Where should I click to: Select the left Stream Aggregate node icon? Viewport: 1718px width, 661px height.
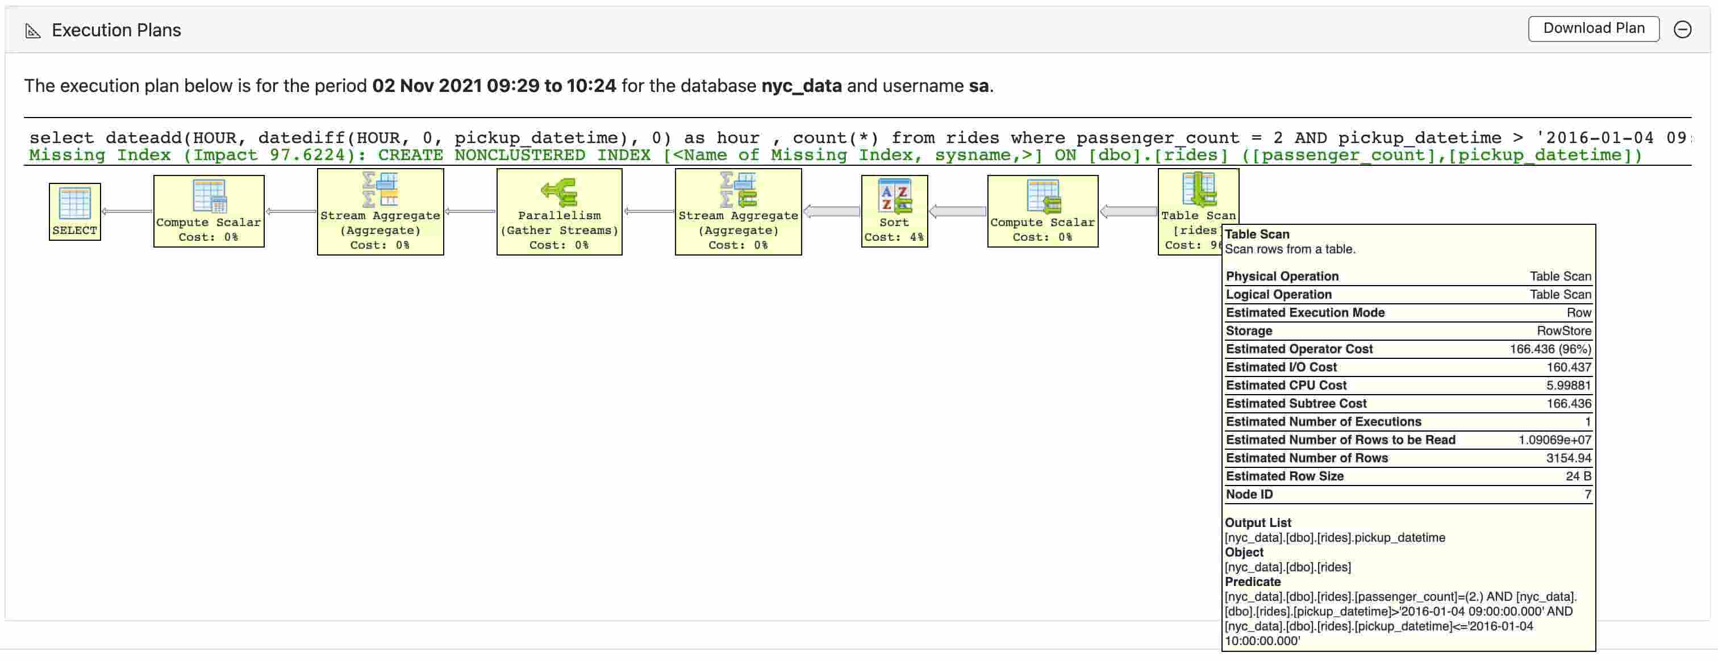380,190
